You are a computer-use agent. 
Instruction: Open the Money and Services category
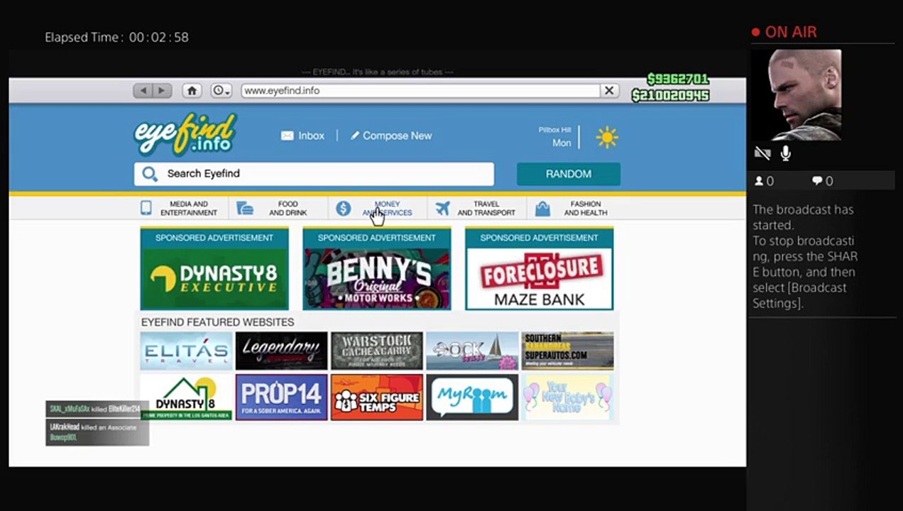(x=387, y=209)
